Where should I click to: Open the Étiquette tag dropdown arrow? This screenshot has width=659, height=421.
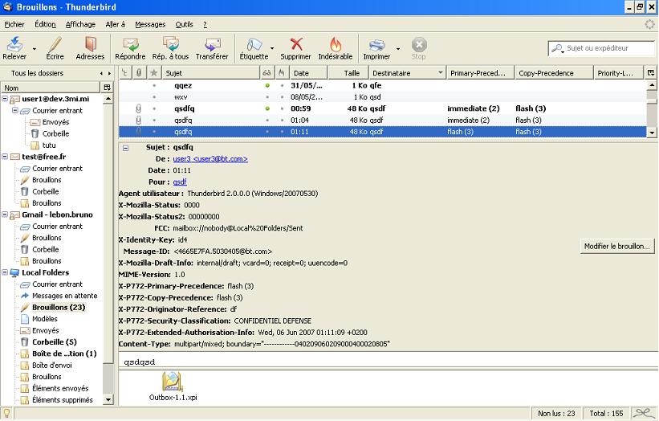[x=272, y=48]
